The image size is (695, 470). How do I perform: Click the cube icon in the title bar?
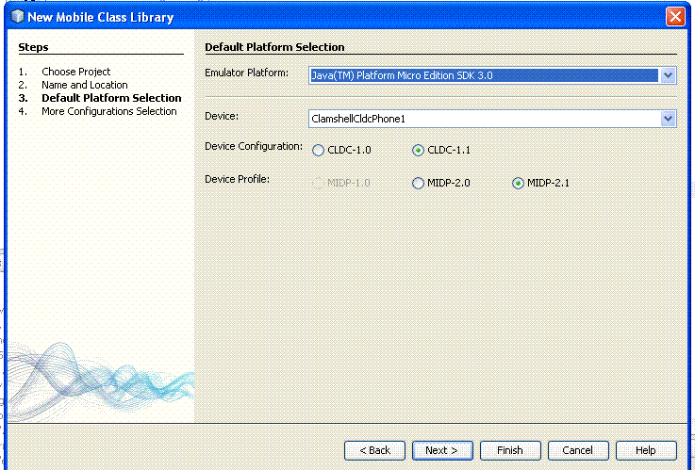(17, 16)
